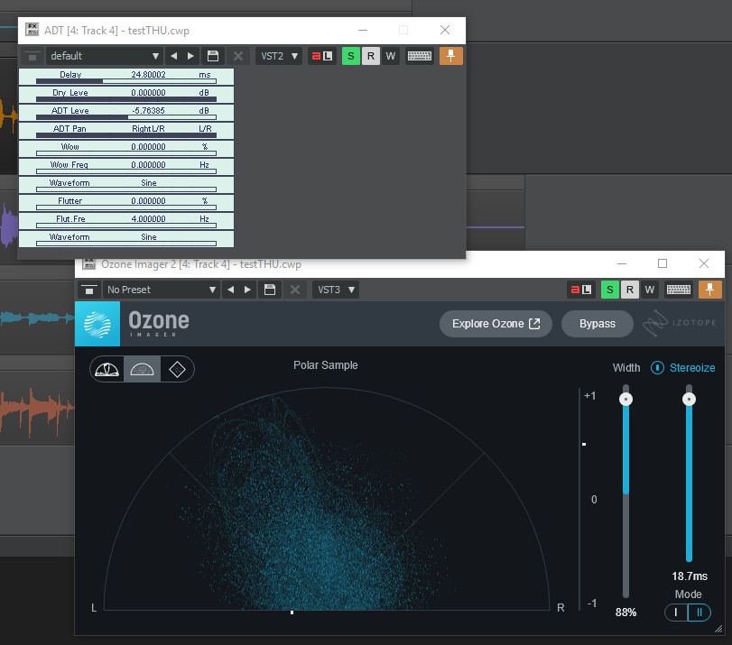Open virtual keyboard icon in Ozone Imager toolbar
The height and width of the screenshot is (645, 732).
679,290
